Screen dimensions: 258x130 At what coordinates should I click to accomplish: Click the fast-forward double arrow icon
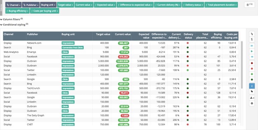point(252,46)
